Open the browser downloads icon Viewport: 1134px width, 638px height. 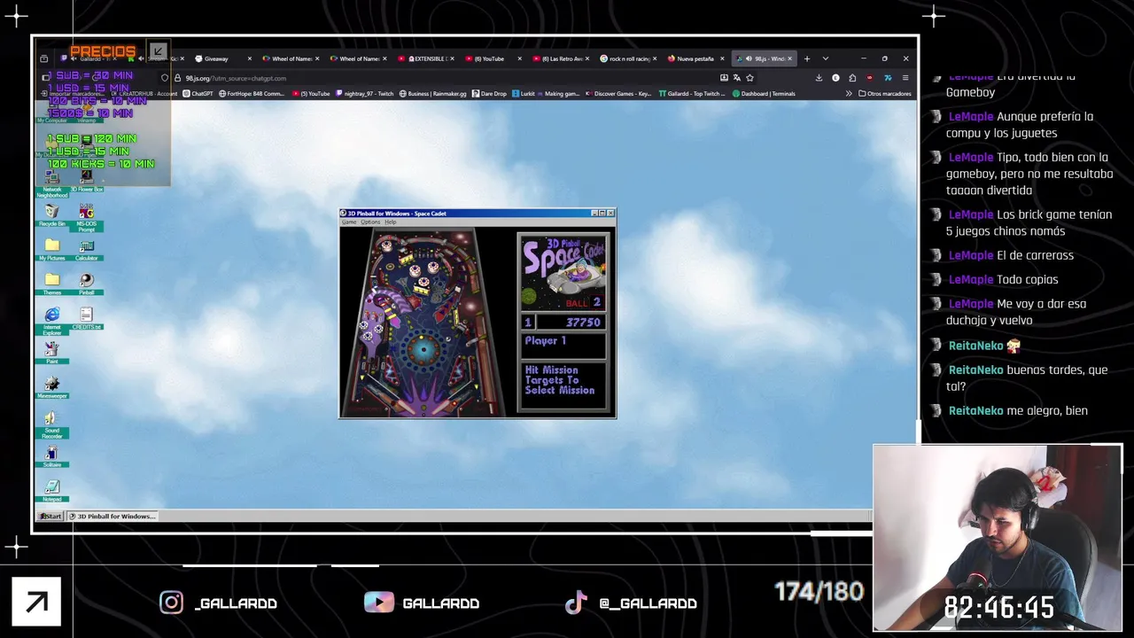tap(819, 78)
